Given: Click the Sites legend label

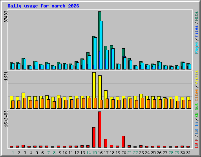Looking at the screenshot, I should coord(197,95).
